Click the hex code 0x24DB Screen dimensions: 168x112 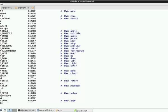tap(32, 53)
